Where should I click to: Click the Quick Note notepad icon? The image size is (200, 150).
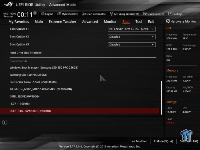[x=145, y=14]
